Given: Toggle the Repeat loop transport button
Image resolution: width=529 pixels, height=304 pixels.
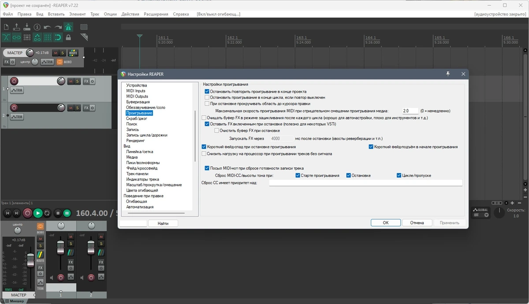Looking at the screenshot, I should pyautogui.click(x=47, y=213).
